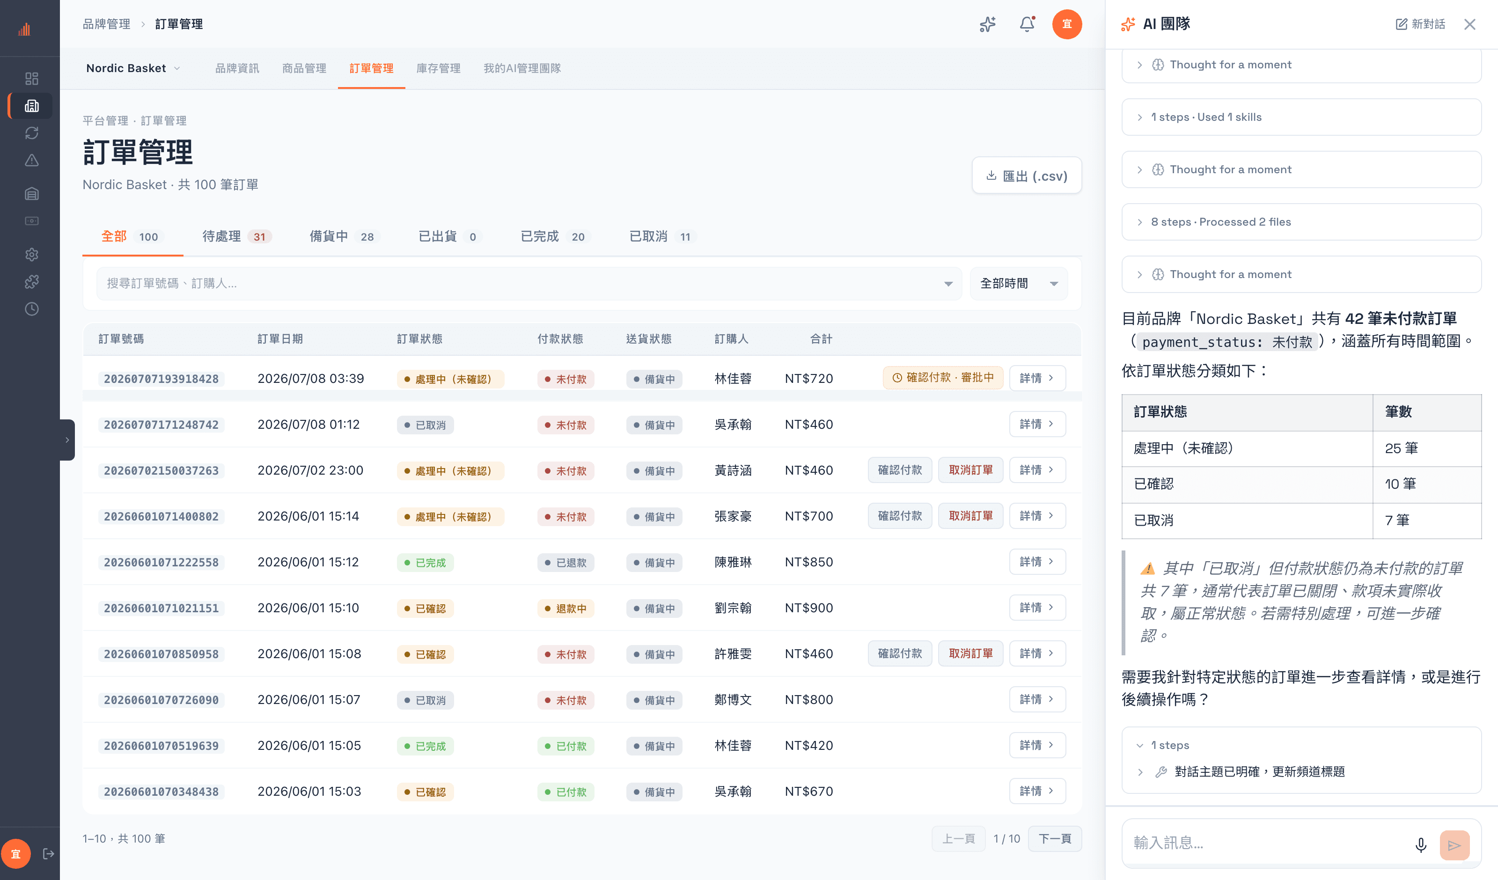Click the 輸入訊息 chat input

(x=1266, y=843)
